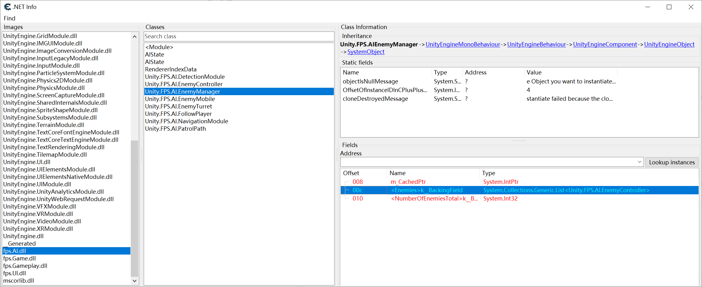This screenshot has height=287, width=702.
Task: Follow the UnityEngineBehaviour inheritance link
Action: point(536,44)
